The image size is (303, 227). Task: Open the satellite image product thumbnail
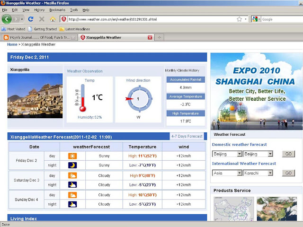point(276,209)
